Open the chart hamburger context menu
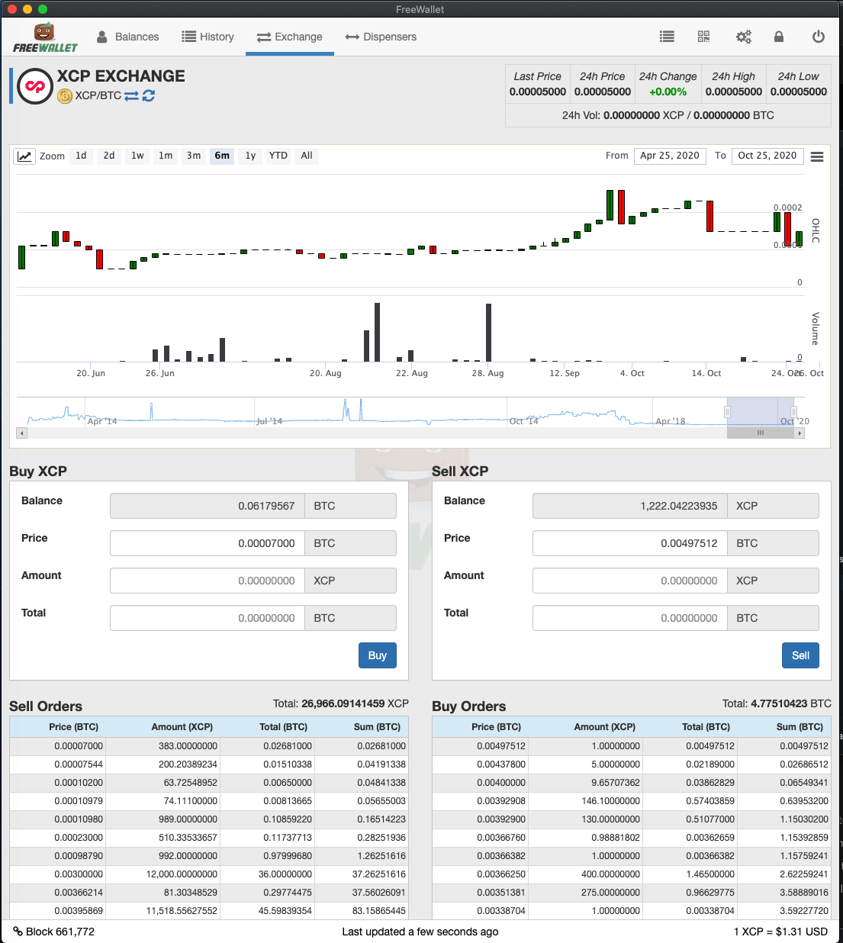Image resolution: width=843 pixels, height=943 pixels. 817,156
